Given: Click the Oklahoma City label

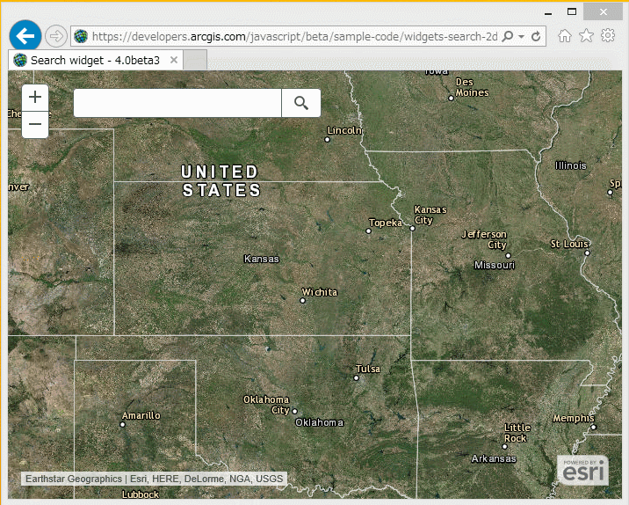Looking at the screenshot, I should coord(266,405).
